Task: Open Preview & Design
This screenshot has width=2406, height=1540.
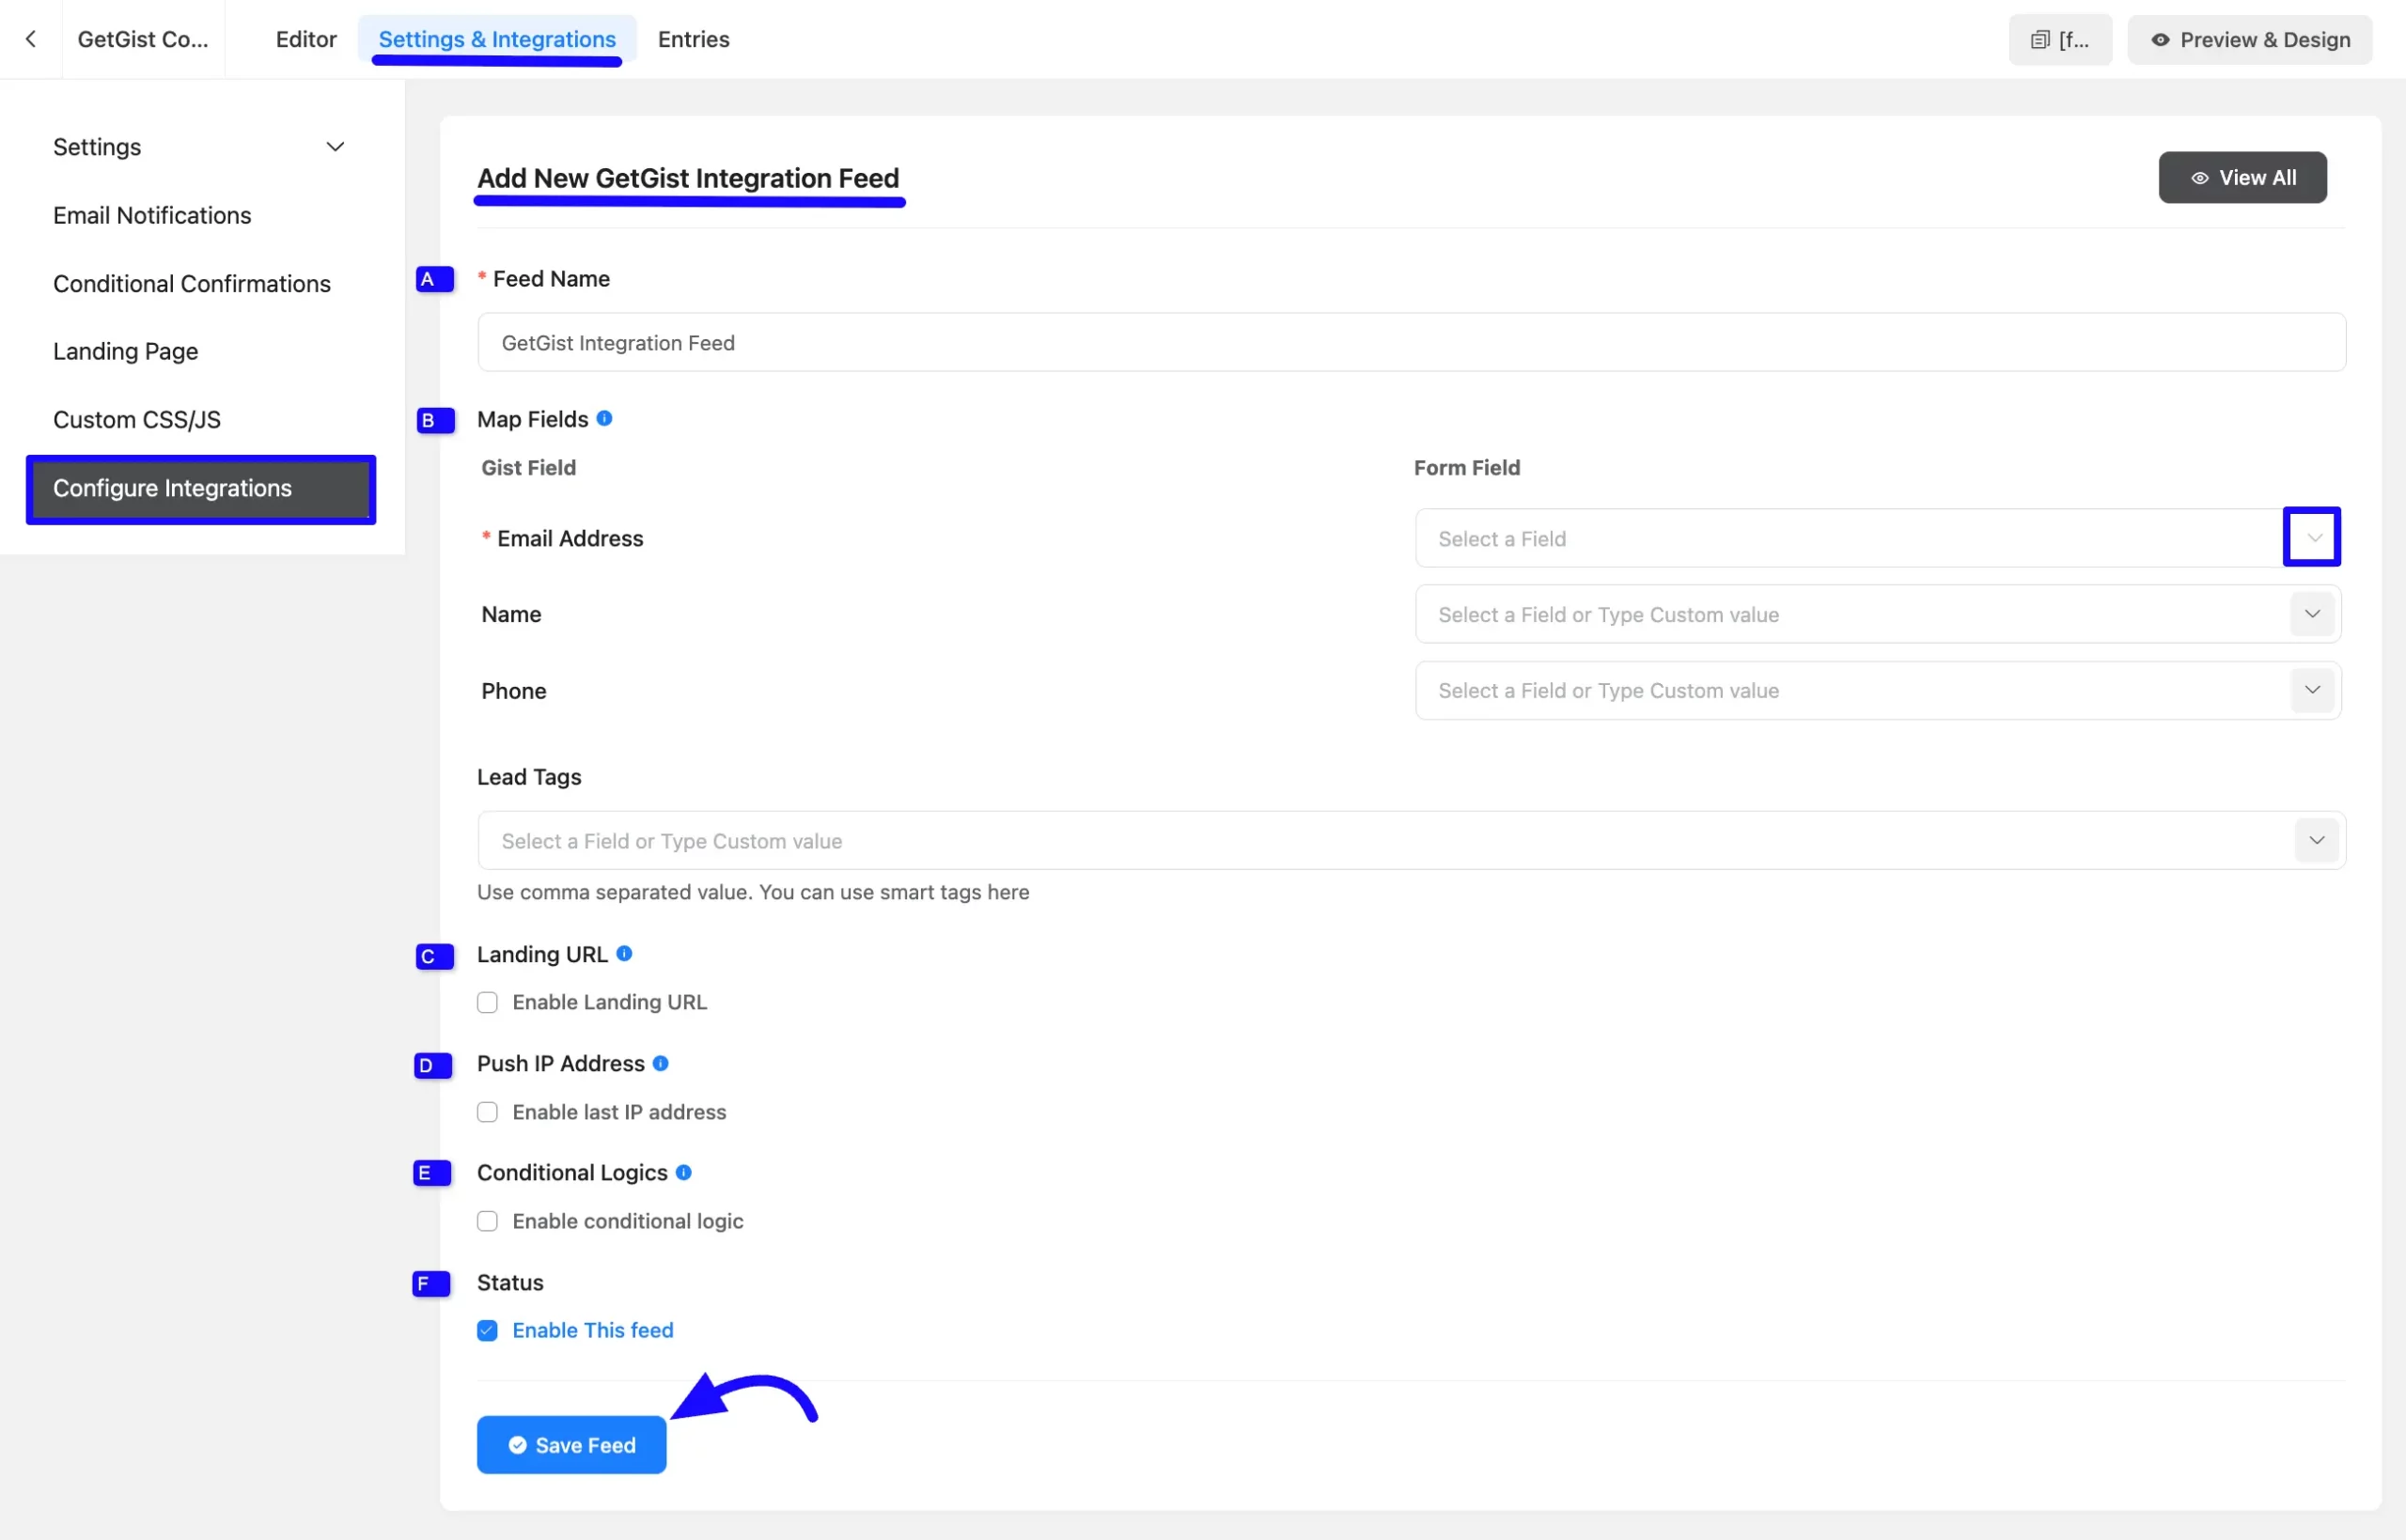Action: tap(2249, 39)
